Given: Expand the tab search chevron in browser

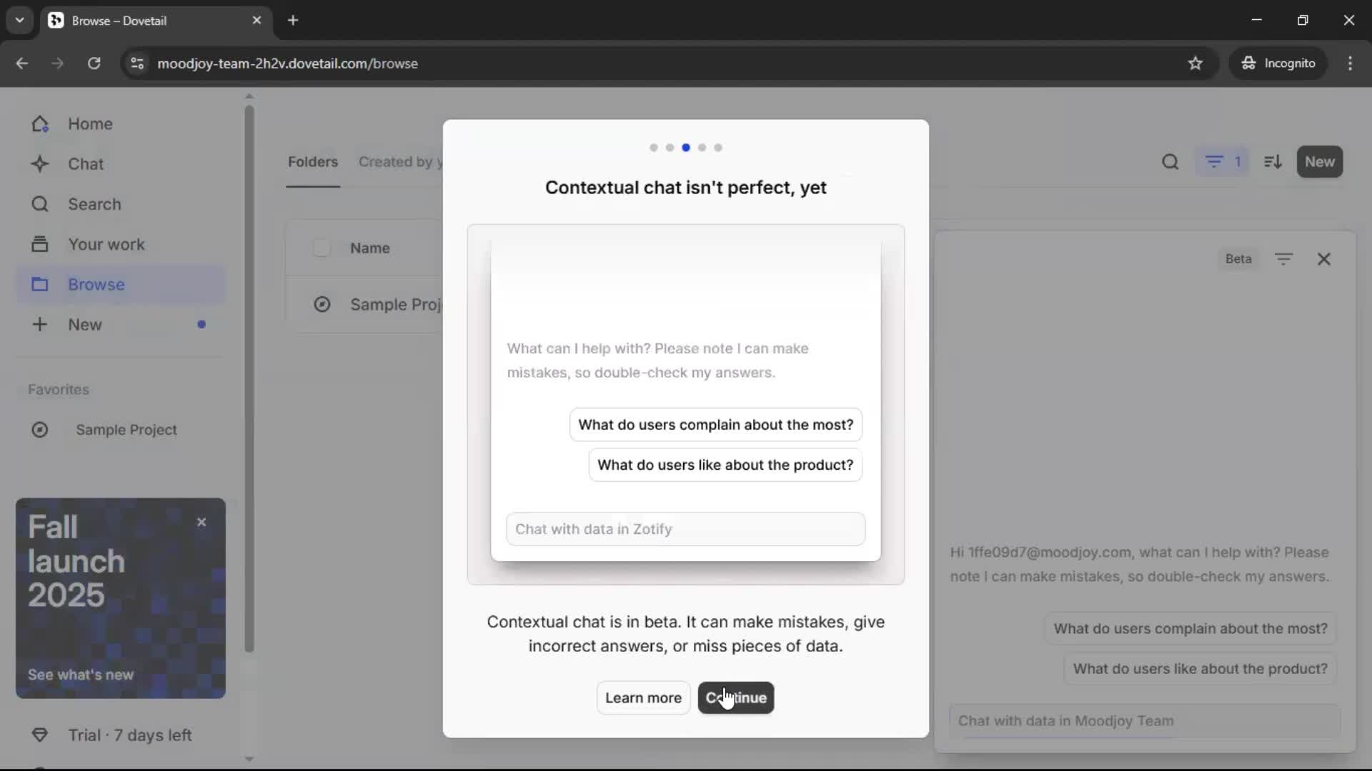Looking at the screenshot, I should [x=19, y=20].
